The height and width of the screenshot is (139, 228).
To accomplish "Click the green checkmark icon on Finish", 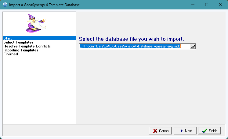I will point(204,131).
